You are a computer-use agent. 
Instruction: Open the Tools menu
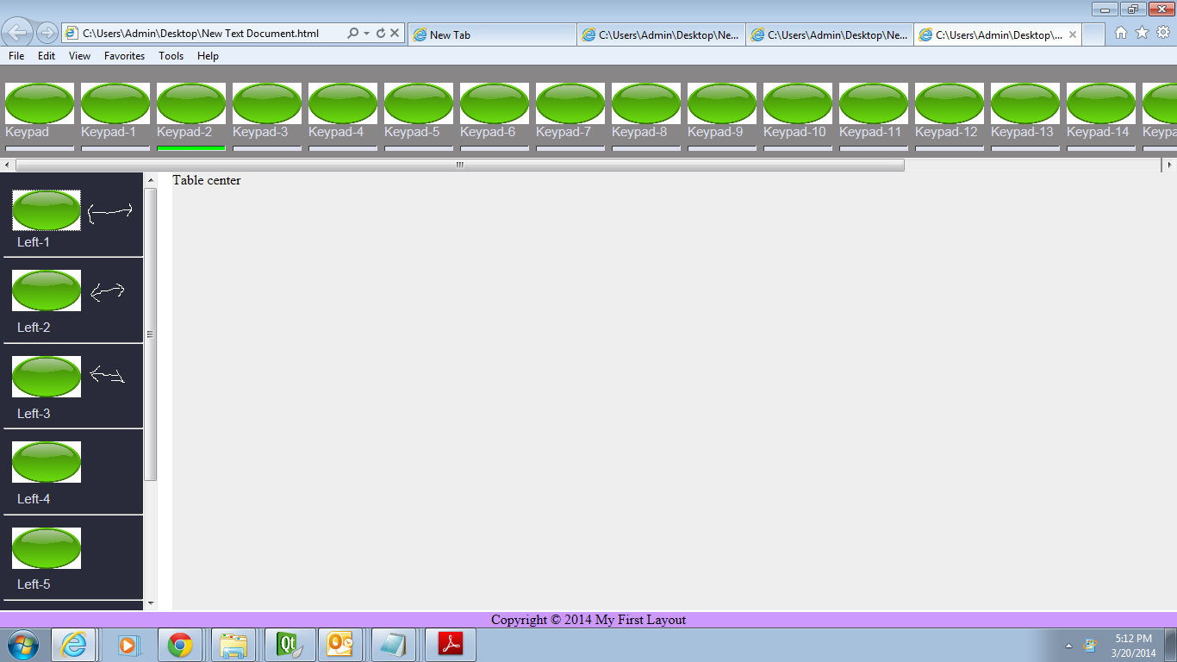point(171,56)
